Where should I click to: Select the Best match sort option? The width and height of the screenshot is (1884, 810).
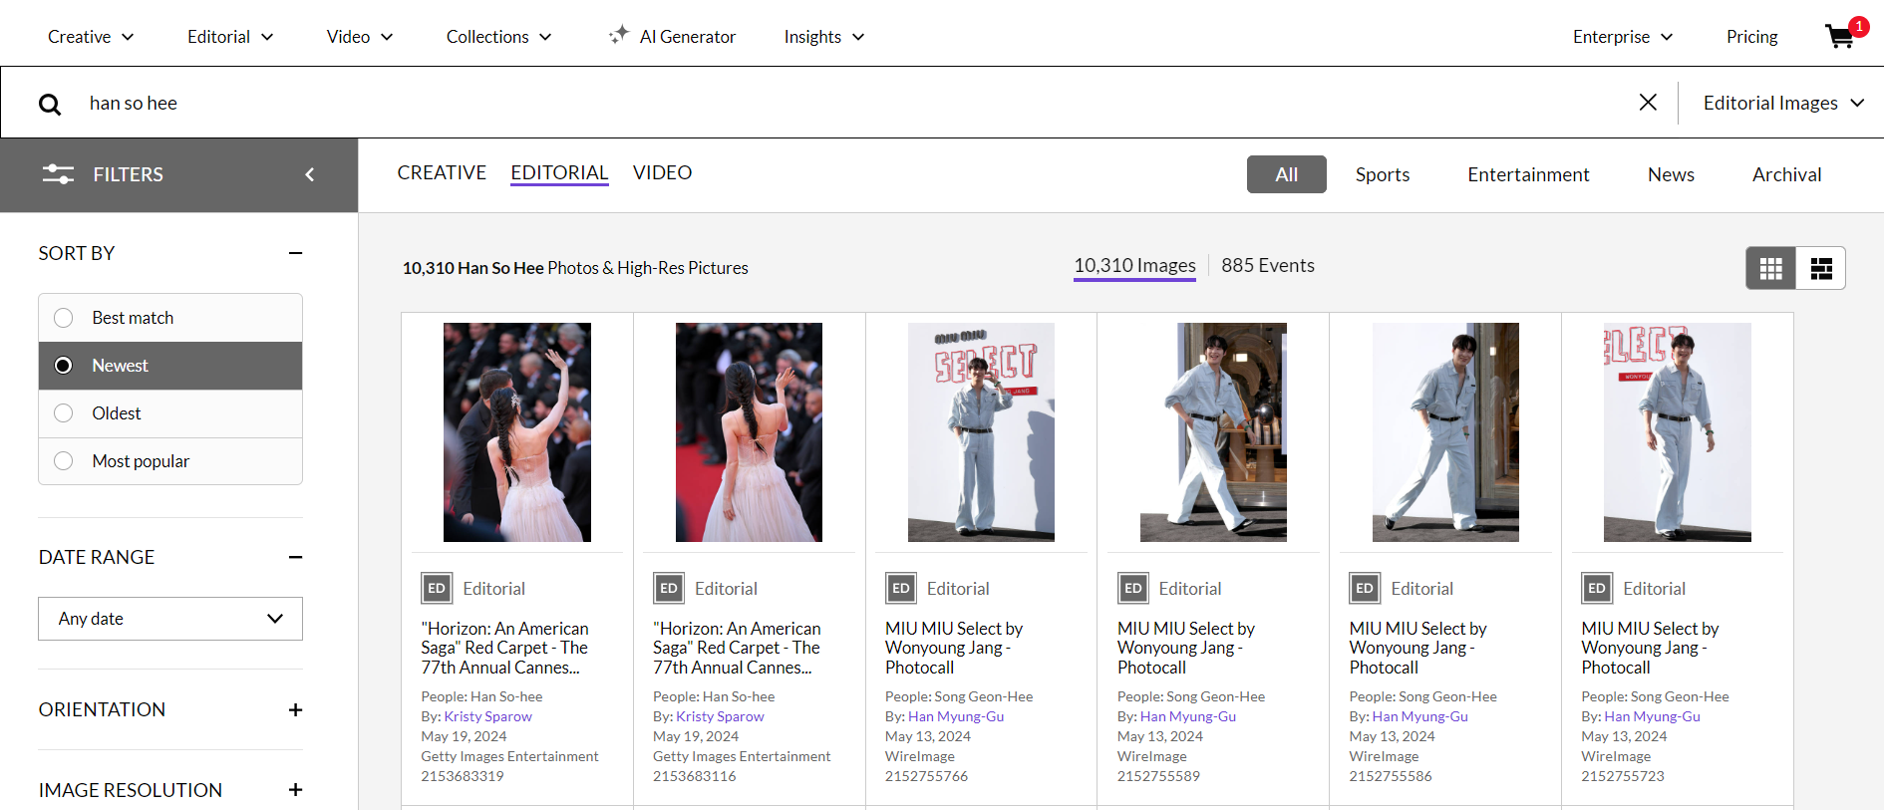pos(170,318)
